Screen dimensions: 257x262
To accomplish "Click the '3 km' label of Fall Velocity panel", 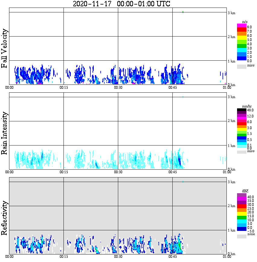I will click(232, 13).
